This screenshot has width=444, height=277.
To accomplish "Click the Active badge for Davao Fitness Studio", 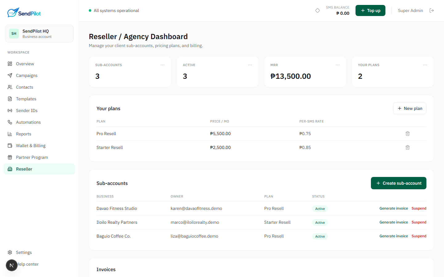I will click(320, 209).
